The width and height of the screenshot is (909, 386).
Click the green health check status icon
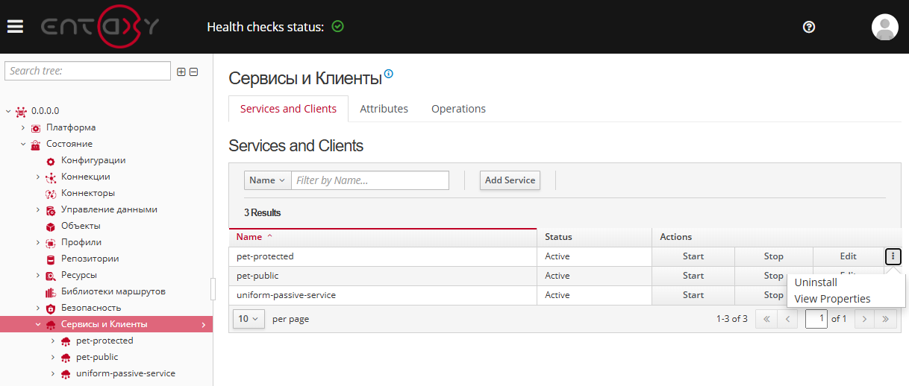pyautogui.click(x=337, y=27)
